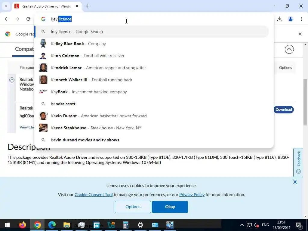
Task: Go back to the previous page
Action: [7, 19]
